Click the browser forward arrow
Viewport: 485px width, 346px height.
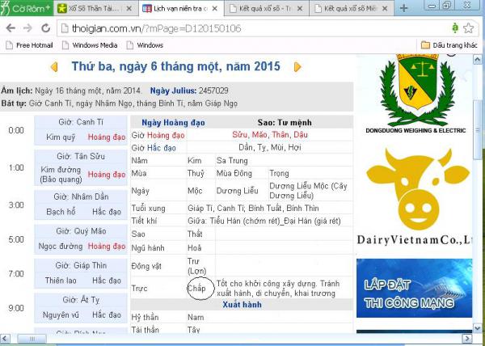[27, 28]
